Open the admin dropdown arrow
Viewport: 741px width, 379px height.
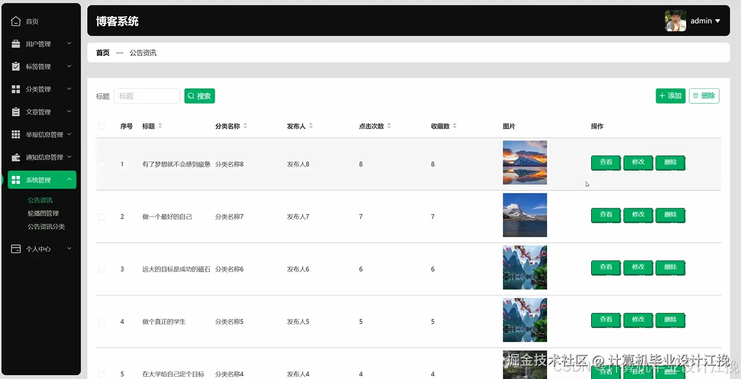click(x=718, y=21)
